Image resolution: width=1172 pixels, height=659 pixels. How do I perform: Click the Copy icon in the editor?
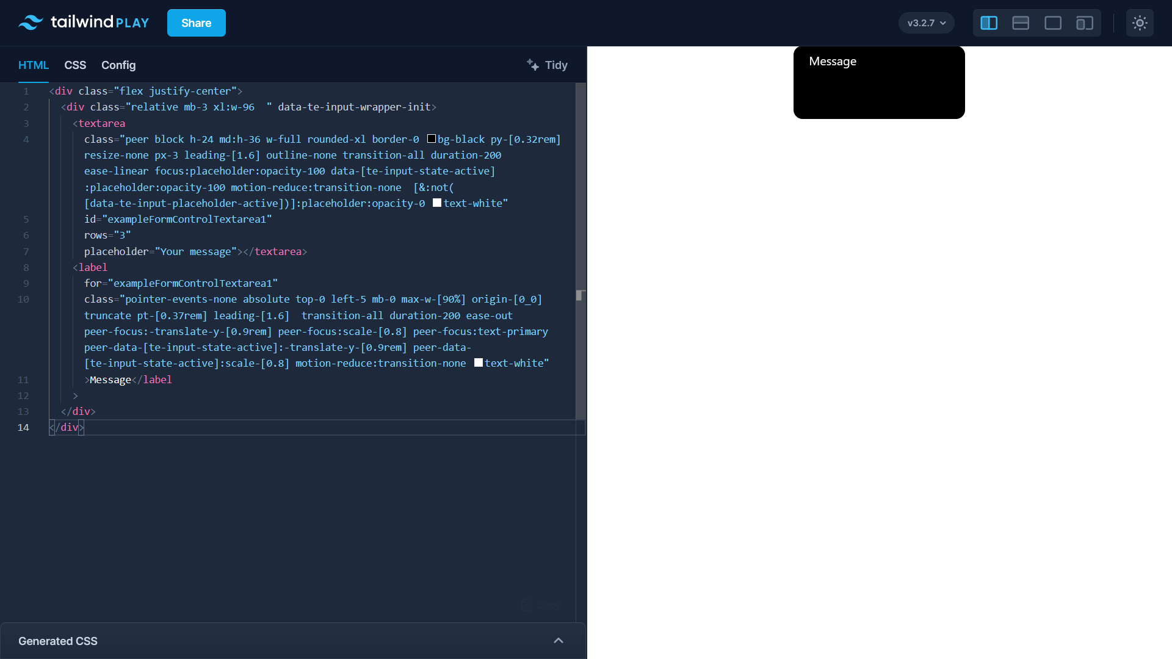(526, 605)
